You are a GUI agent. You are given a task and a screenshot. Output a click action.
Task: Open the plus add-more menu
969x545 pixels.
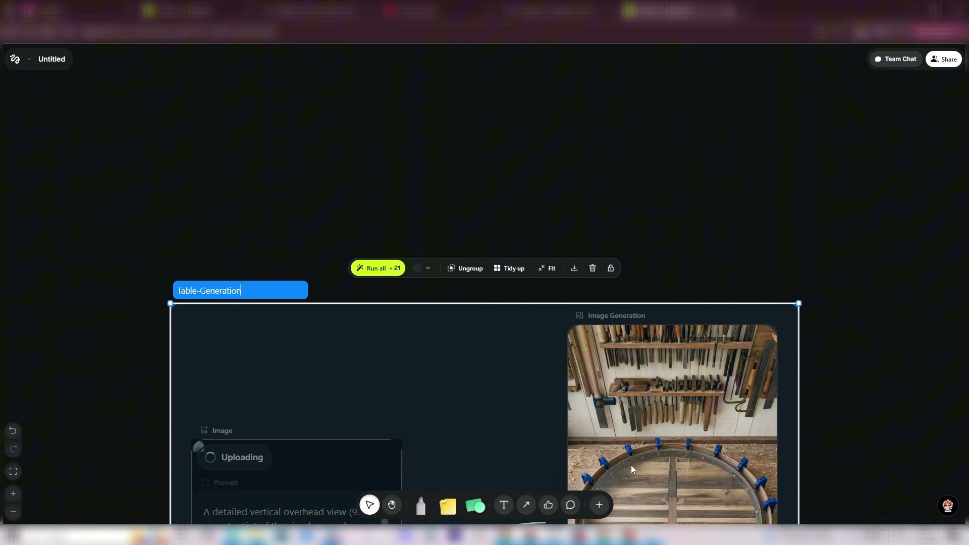[x=599, y=505]
